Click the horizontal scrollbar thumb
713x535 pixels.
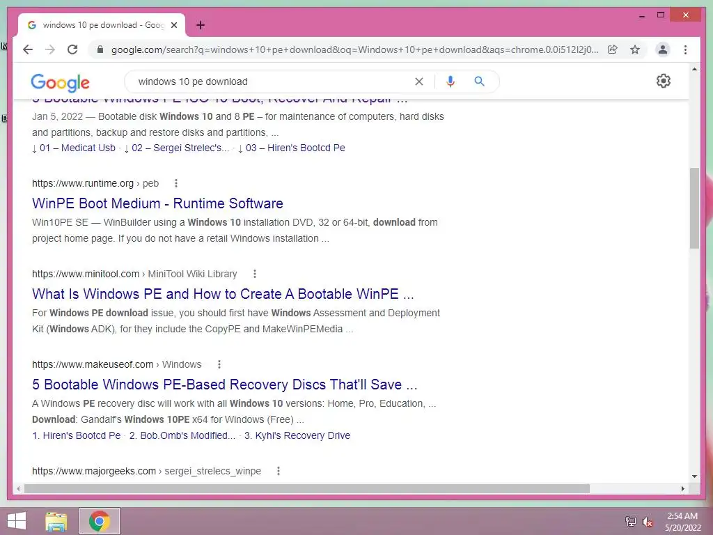pyautogui.click(x=307, y=488)
